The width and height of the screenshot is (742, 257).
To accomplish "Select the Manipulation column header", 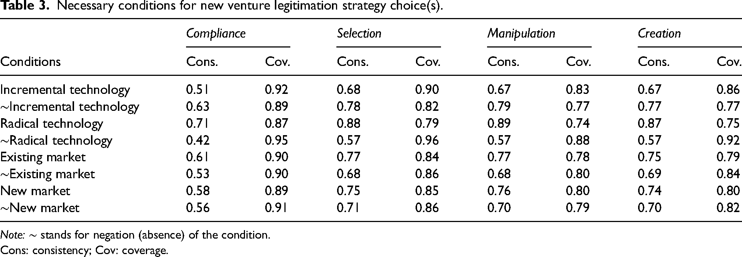I will [x=521, y=34].
